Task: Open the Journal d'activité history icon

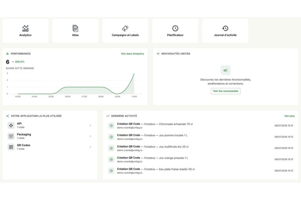Action: pos(225,29)
